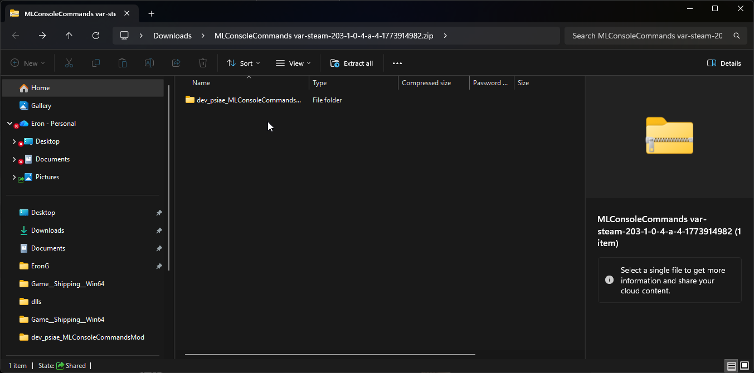Image resolution: width=754 pixels, height=373 pixels.
Task: Refresh the current folder view
Action: click(96, 36)
